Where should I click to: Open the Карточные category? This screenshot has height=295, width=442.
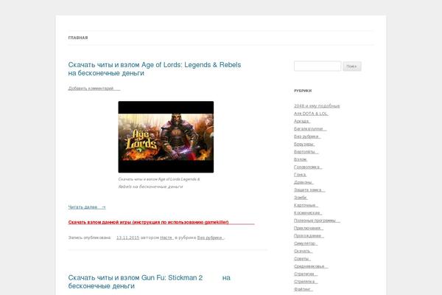tap(306, 205)
